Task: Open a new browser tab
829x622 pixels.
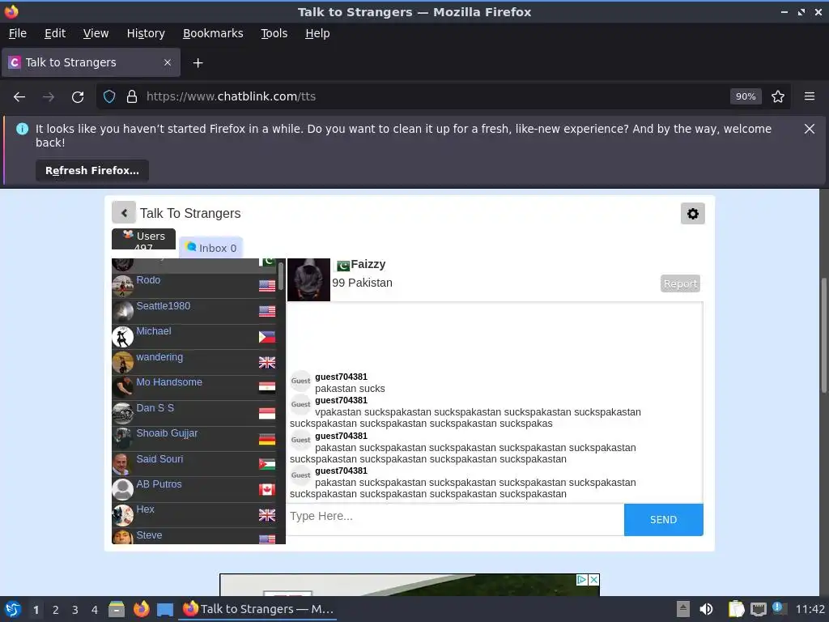Action: point(198,63)
